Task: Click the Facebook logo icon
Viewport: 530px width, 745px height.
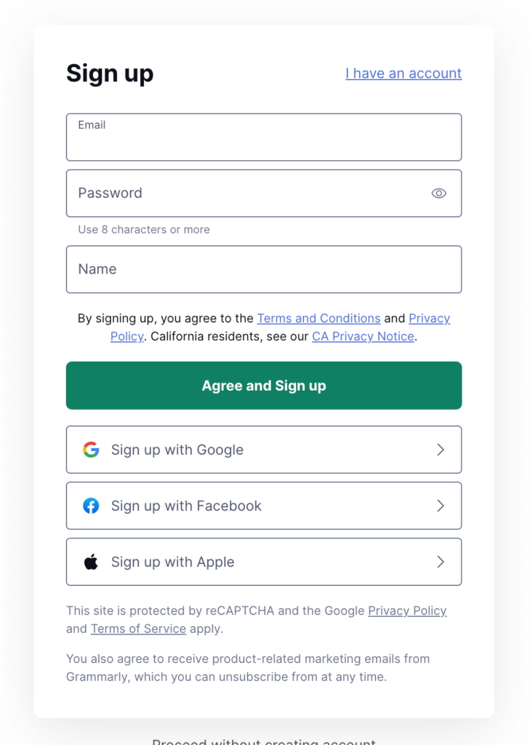Action: click(x=90, y=506)
